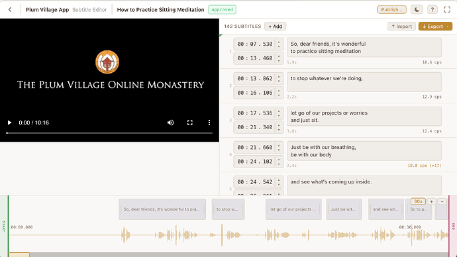457x257 pixels.
Task: Open help via the question mark icon
Action: pos(432,10)
